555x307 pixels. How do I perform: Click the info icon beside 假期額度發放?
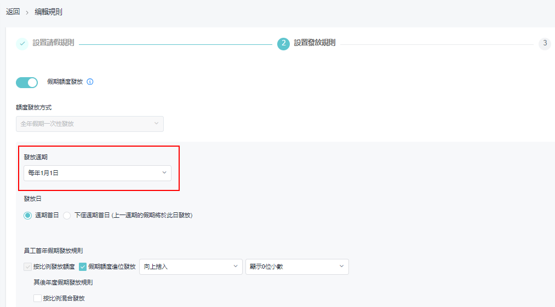(x=90, y=82)
